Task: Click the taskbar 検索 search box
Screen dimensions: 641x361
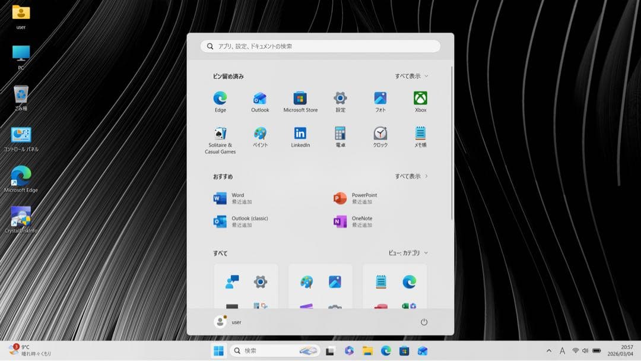Action: point(275,351)
